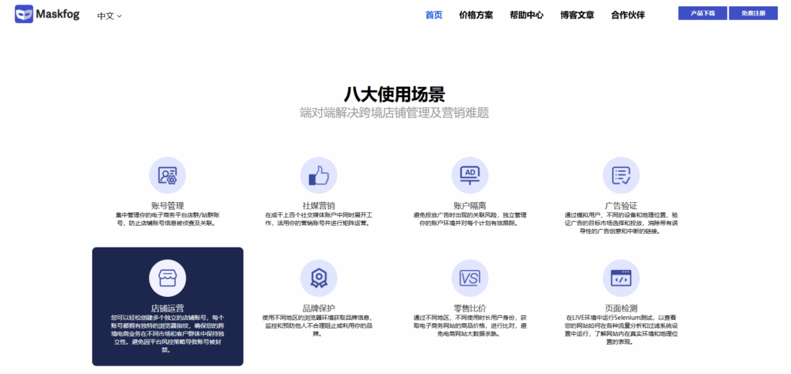
Task: Open the 价格方案 pricing menu item
Action: [x=476, y=15]
